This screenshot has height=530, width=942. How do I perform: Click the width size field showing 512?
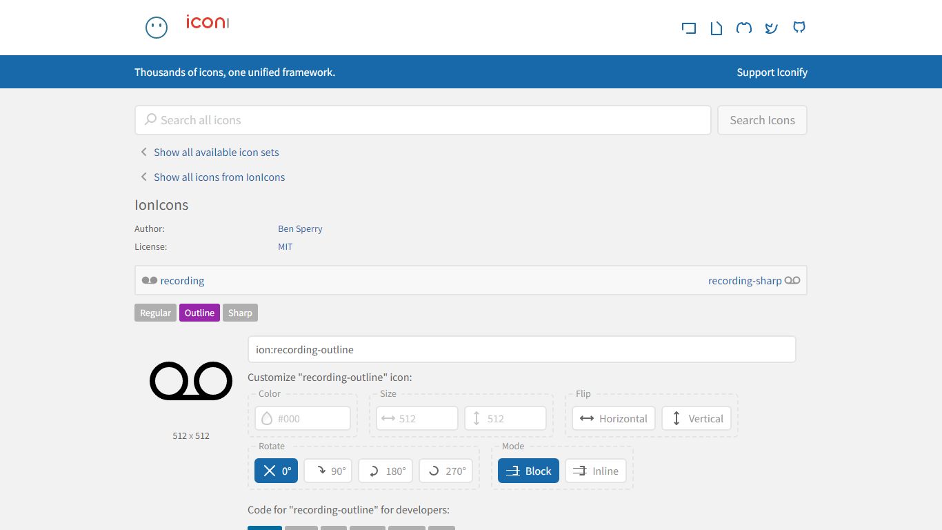[x=417, y=418]
